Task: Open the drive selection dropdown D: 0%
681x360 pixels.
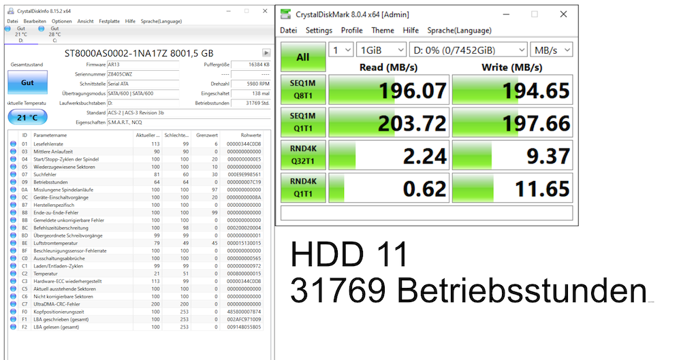Action: [x=469, y=50]
